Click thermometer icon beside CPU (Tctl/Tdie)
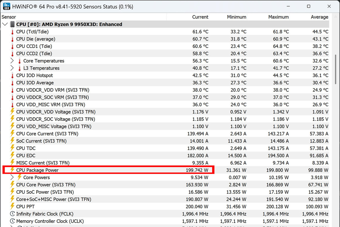 12,32
